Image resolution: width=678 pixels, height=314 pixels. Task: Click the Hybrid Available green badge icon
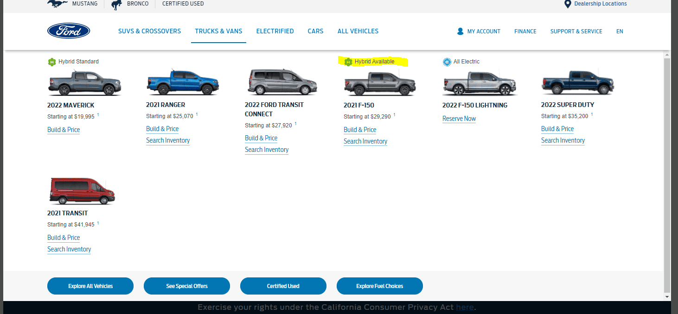[x=348, y=62]
